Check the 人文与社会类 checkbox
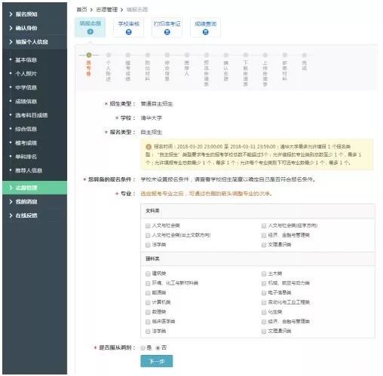Screen dimensions: 383x376 coord(148,226)
